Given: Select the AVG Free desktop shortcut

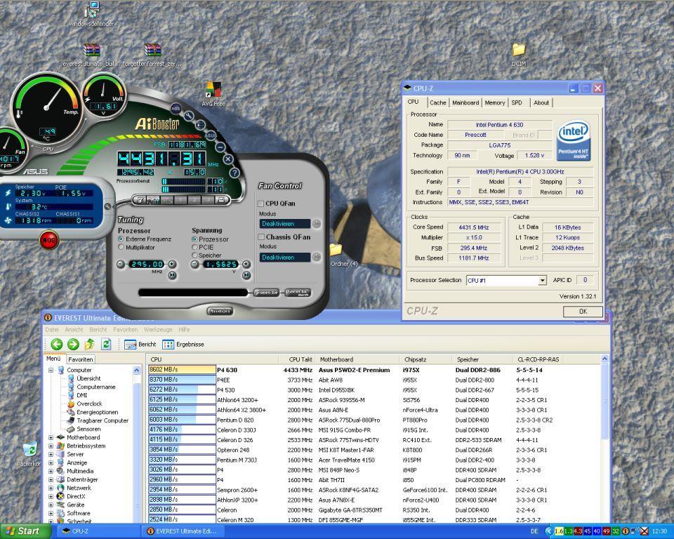Looking at the screenshot, I should click(x=213, y=94).
